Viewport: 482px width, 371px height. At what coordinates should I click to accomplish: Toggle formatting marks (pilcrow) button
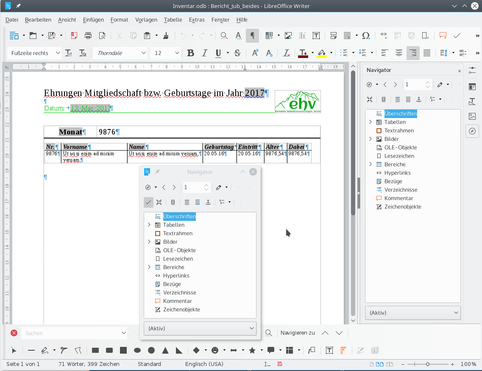point(252,36)
